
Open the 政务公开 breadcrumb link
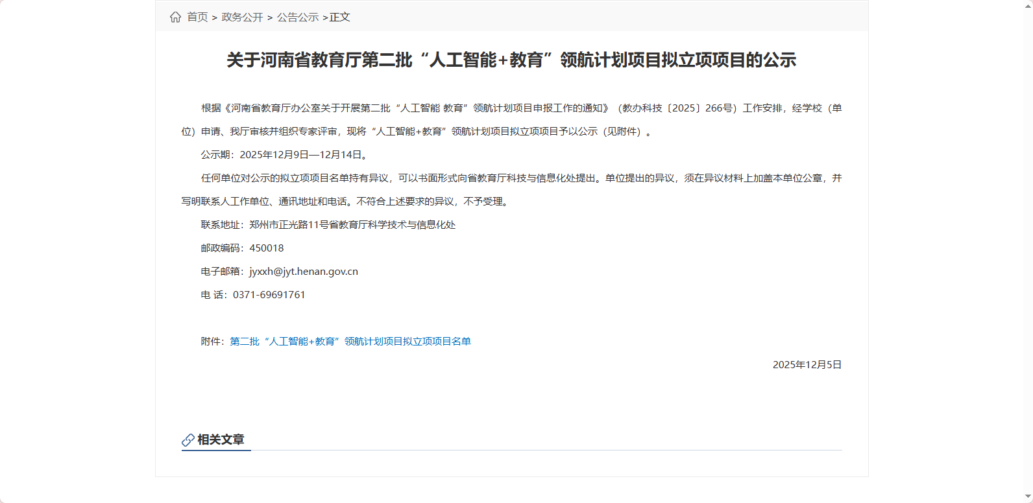pos(242,17)
